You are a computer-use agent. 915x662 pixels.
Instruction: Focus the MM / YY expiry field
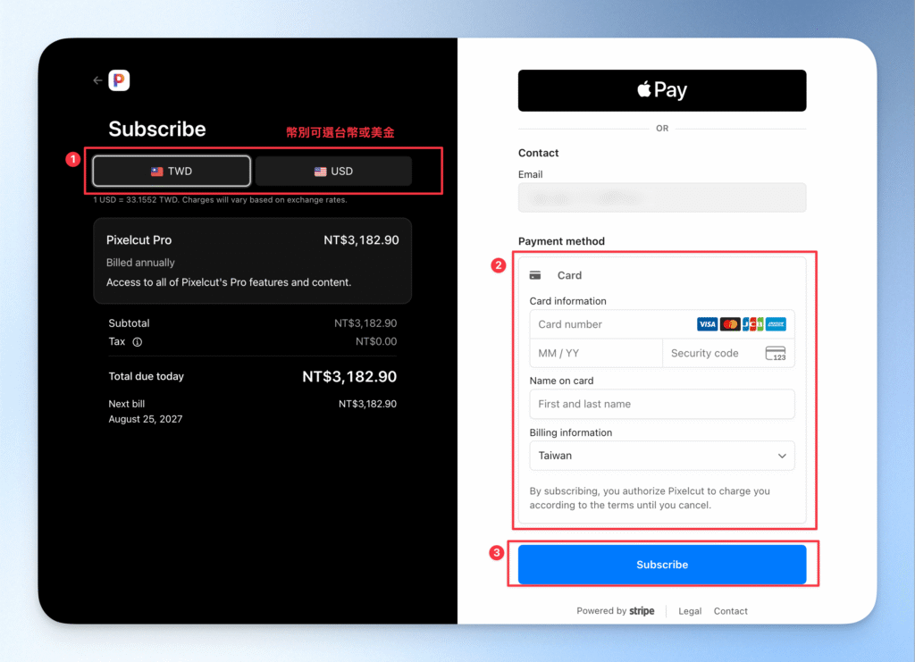(x=596, y=354)
